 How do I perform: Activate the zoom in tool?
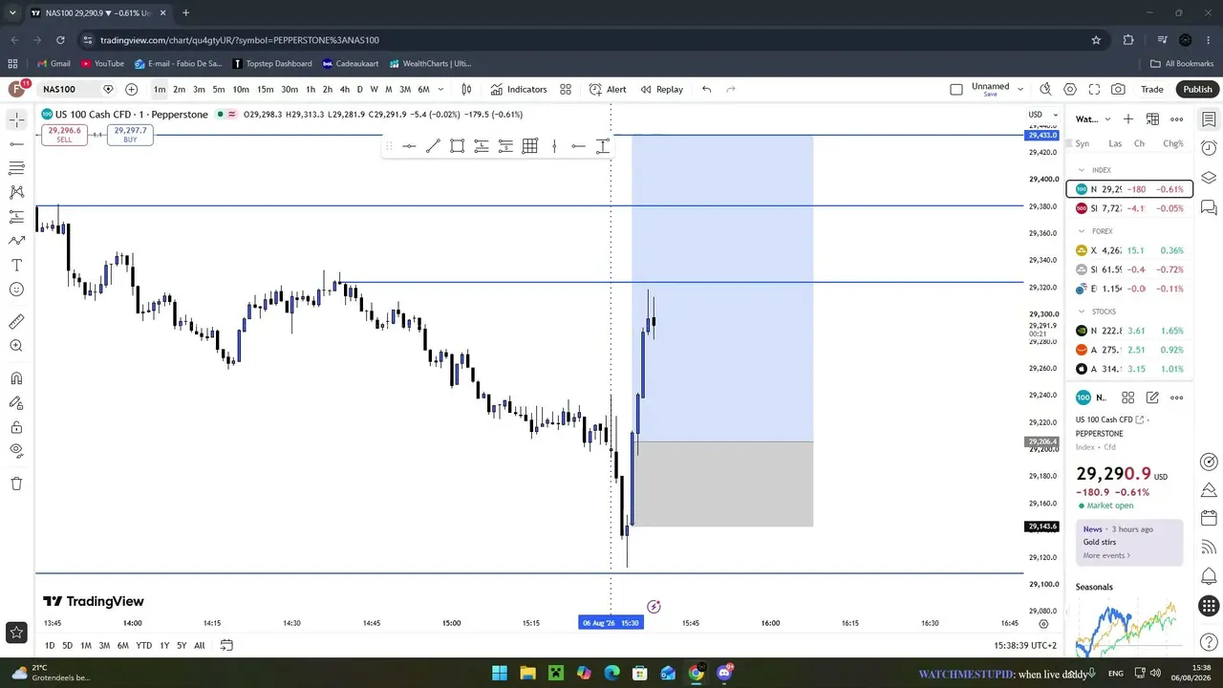(x=16, y=346)
